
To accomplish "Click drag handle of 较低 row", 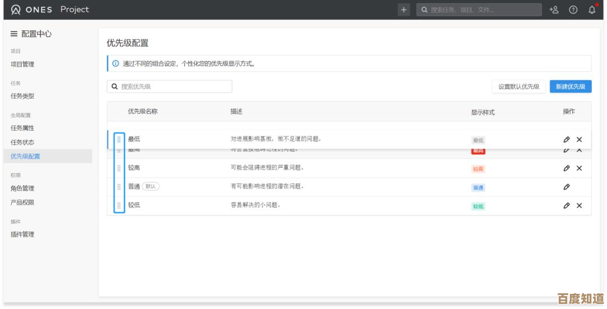I will [119, 205].
